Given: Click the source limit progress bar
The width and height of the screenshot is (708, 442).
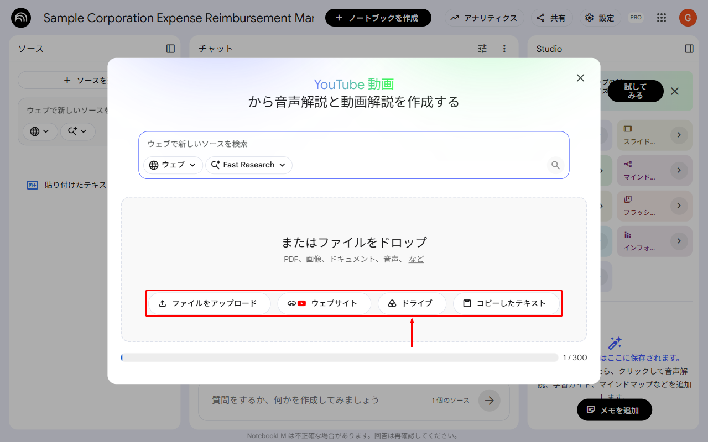Looking at the screenshot, I should coord(340,357).
